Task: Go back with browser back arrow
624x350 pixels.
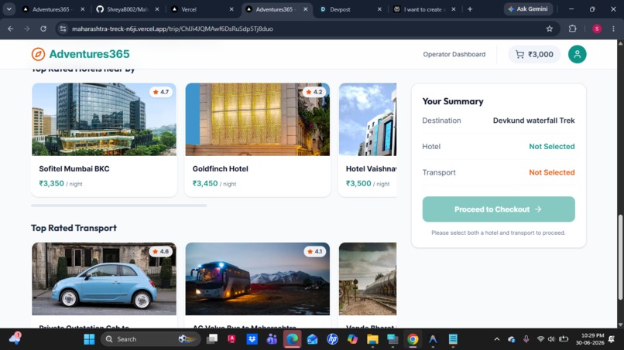Action: (x=11, y=29)
